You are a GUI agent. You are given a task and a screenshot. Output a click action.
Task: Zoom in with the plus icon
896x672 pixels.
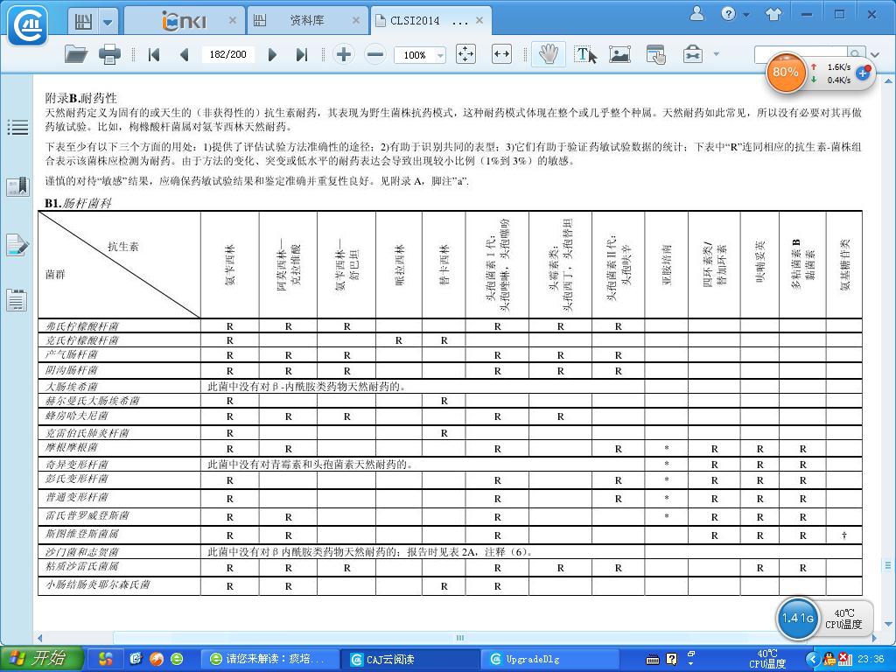pyautogui.click(x=343, y=54)
